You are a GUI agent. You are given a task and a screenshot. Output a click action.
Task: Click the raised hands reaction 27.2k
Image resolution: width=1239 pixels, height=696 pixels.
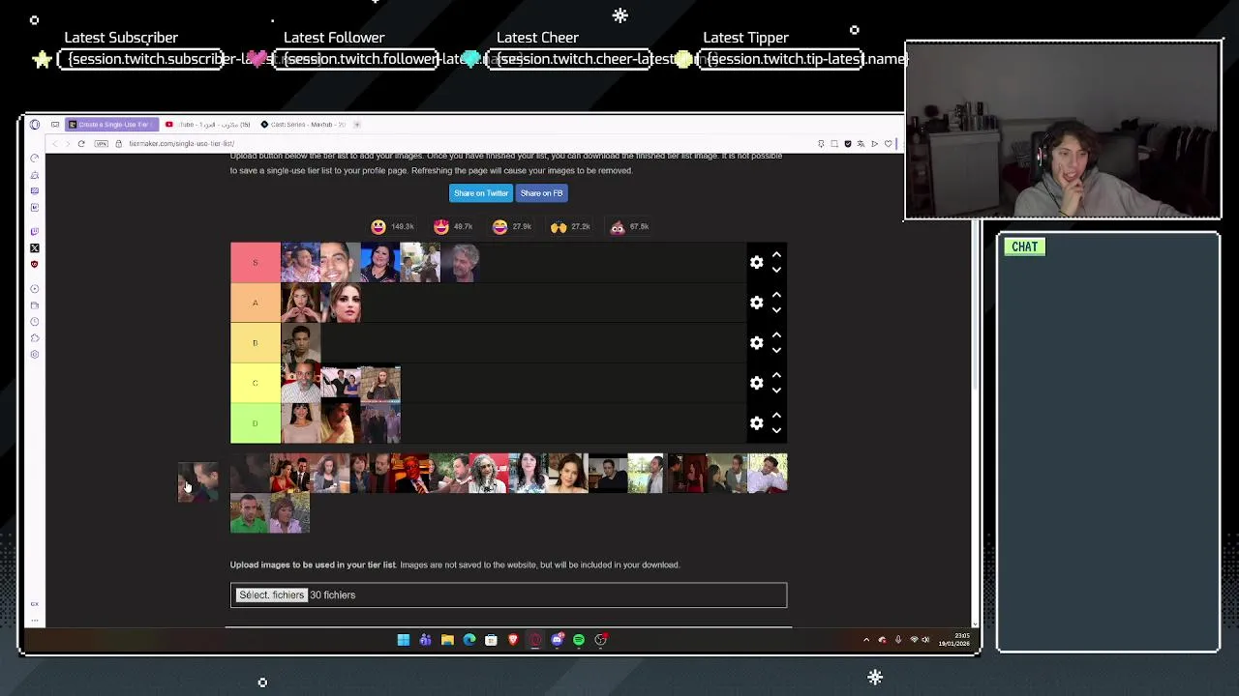coord(559,226)
